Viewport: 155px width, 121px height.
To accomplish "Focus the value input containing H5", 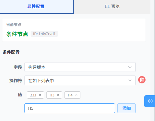I will click(70, 108).
